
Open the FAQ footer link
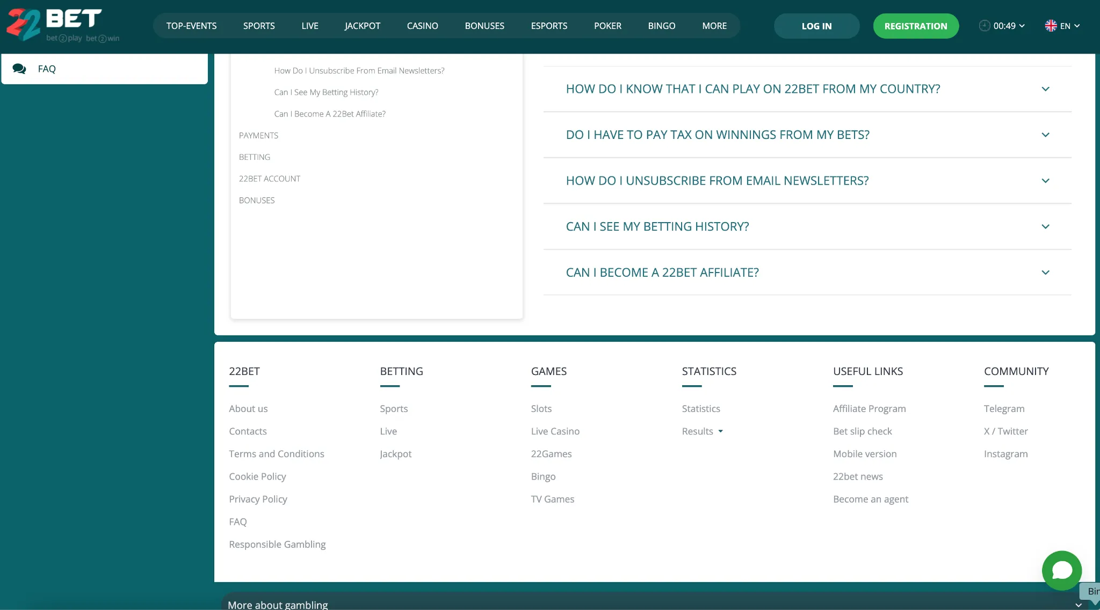pos(238,521)
